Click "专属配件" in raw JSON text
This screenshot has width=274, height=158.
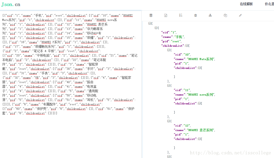point(49,104)
